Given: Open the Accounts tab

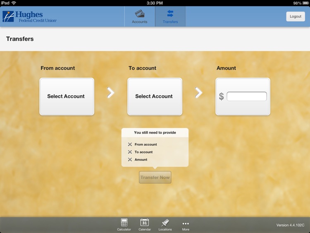Looking at the screenshot, I should 140,17.
